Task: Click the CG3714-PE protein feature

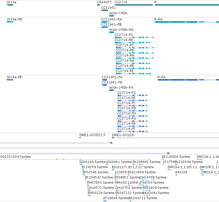Action: tap(132, 100)
